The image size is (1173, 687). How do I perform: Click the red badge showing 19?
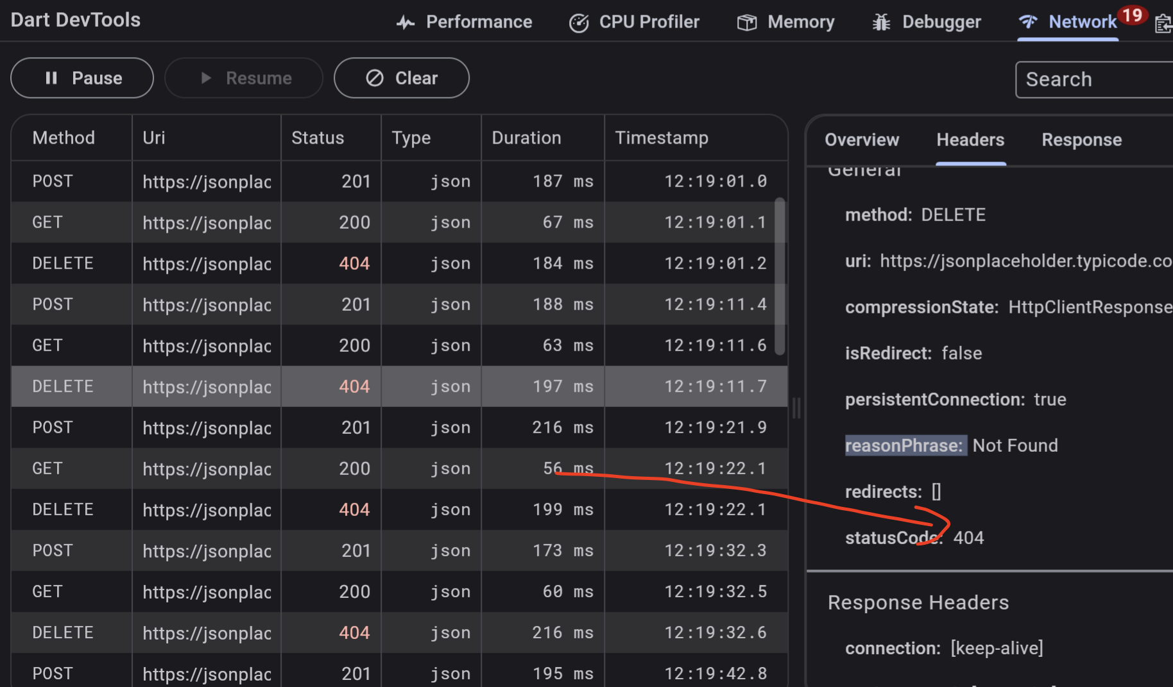pos(1133,13)
